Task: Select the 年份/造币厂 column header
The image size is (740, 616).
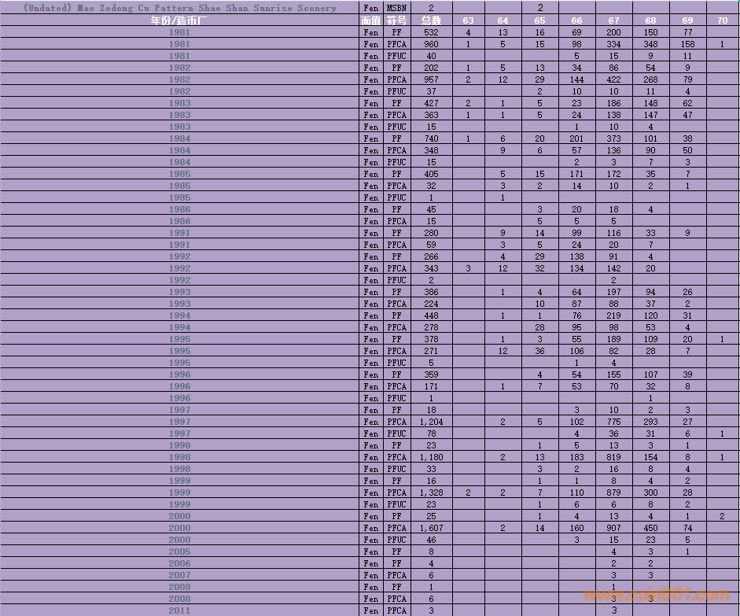Action: (179, 20)
